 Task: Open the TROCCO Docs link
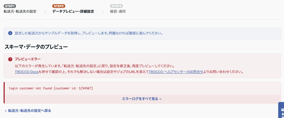point(27,72)
